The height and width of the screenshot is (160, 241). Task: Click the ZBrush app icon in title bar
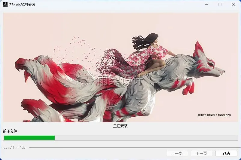[x=5, y=5]
